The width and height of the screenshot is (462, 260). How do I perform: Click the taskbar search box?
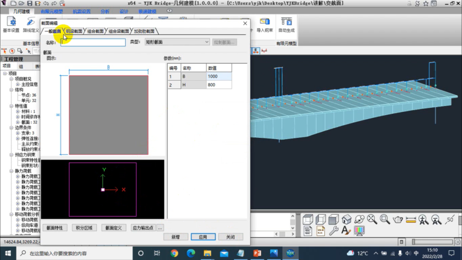[x=75, y=253]
